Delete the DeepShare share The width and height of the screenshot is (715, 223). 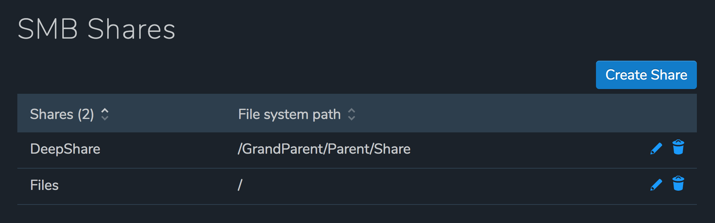[678, 147]
